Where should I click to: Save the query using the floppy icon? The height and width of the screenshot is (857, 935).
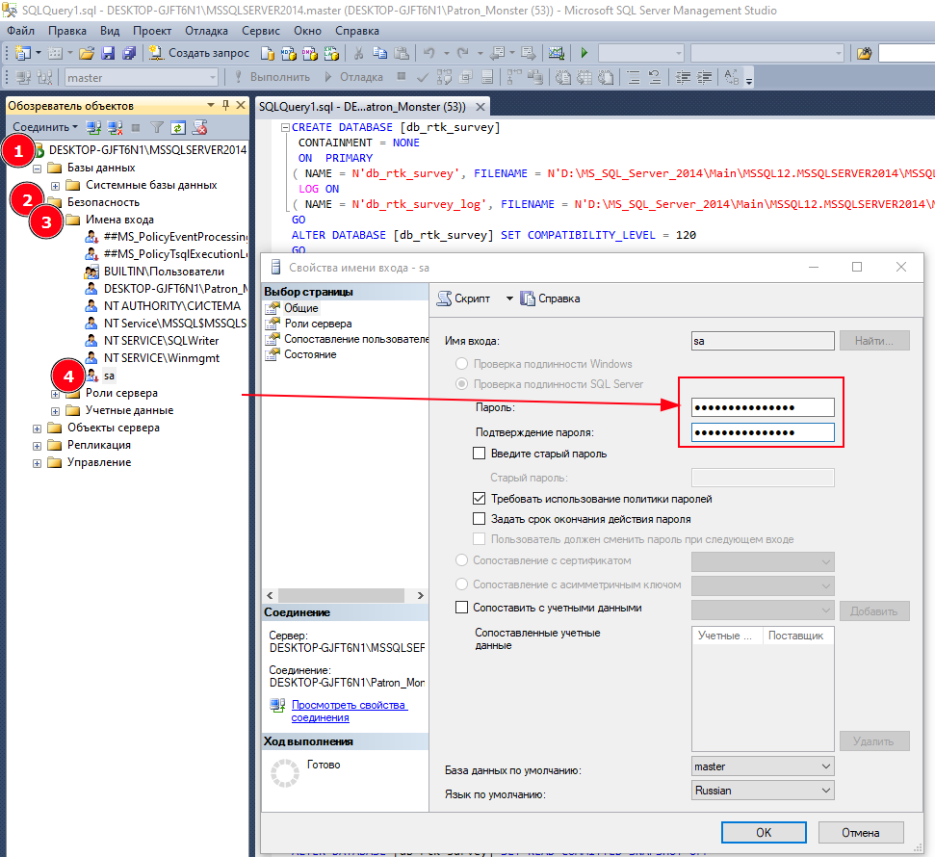click(x=108, y=53)
